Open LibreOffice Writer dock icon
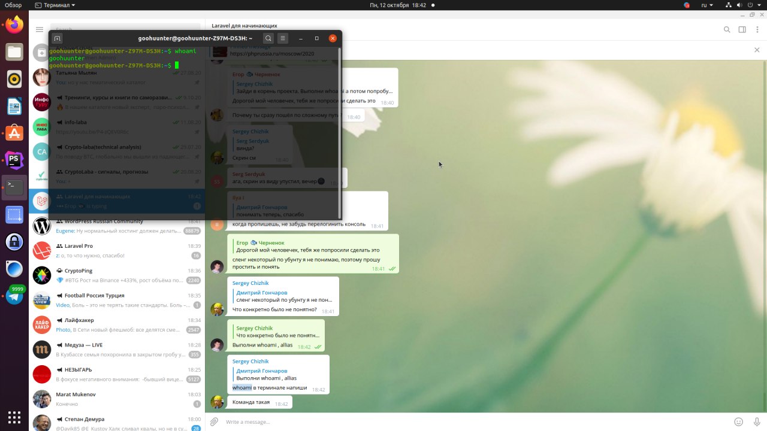The width and height of the screenshot is (767, 431). pos(14,106)
